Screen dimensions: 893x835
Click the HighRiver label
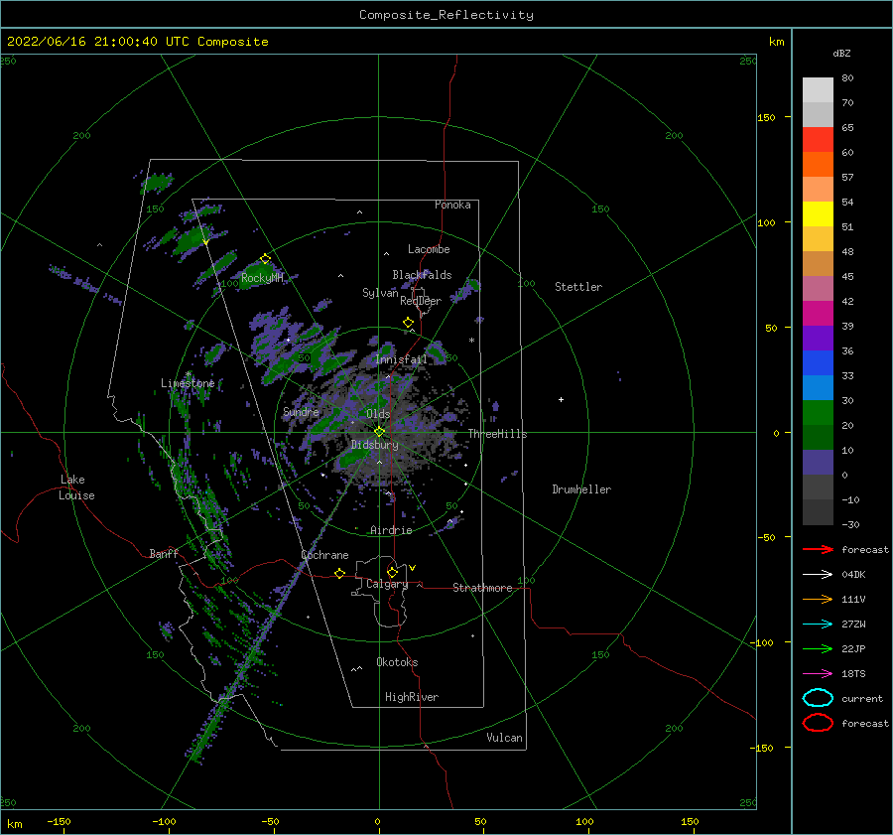(412, 697)
